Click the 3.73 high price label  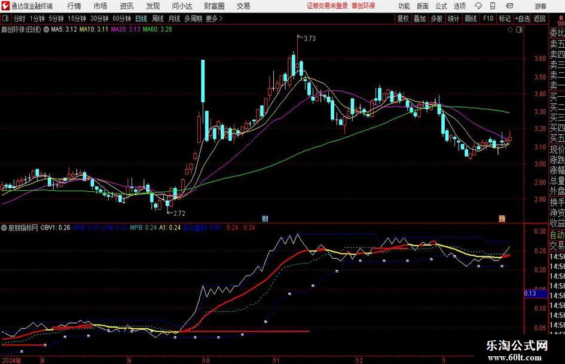tap(310, 39)
